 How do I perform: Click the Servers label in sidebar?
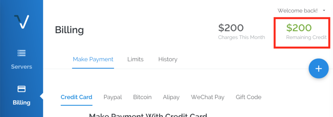(21, 67)
